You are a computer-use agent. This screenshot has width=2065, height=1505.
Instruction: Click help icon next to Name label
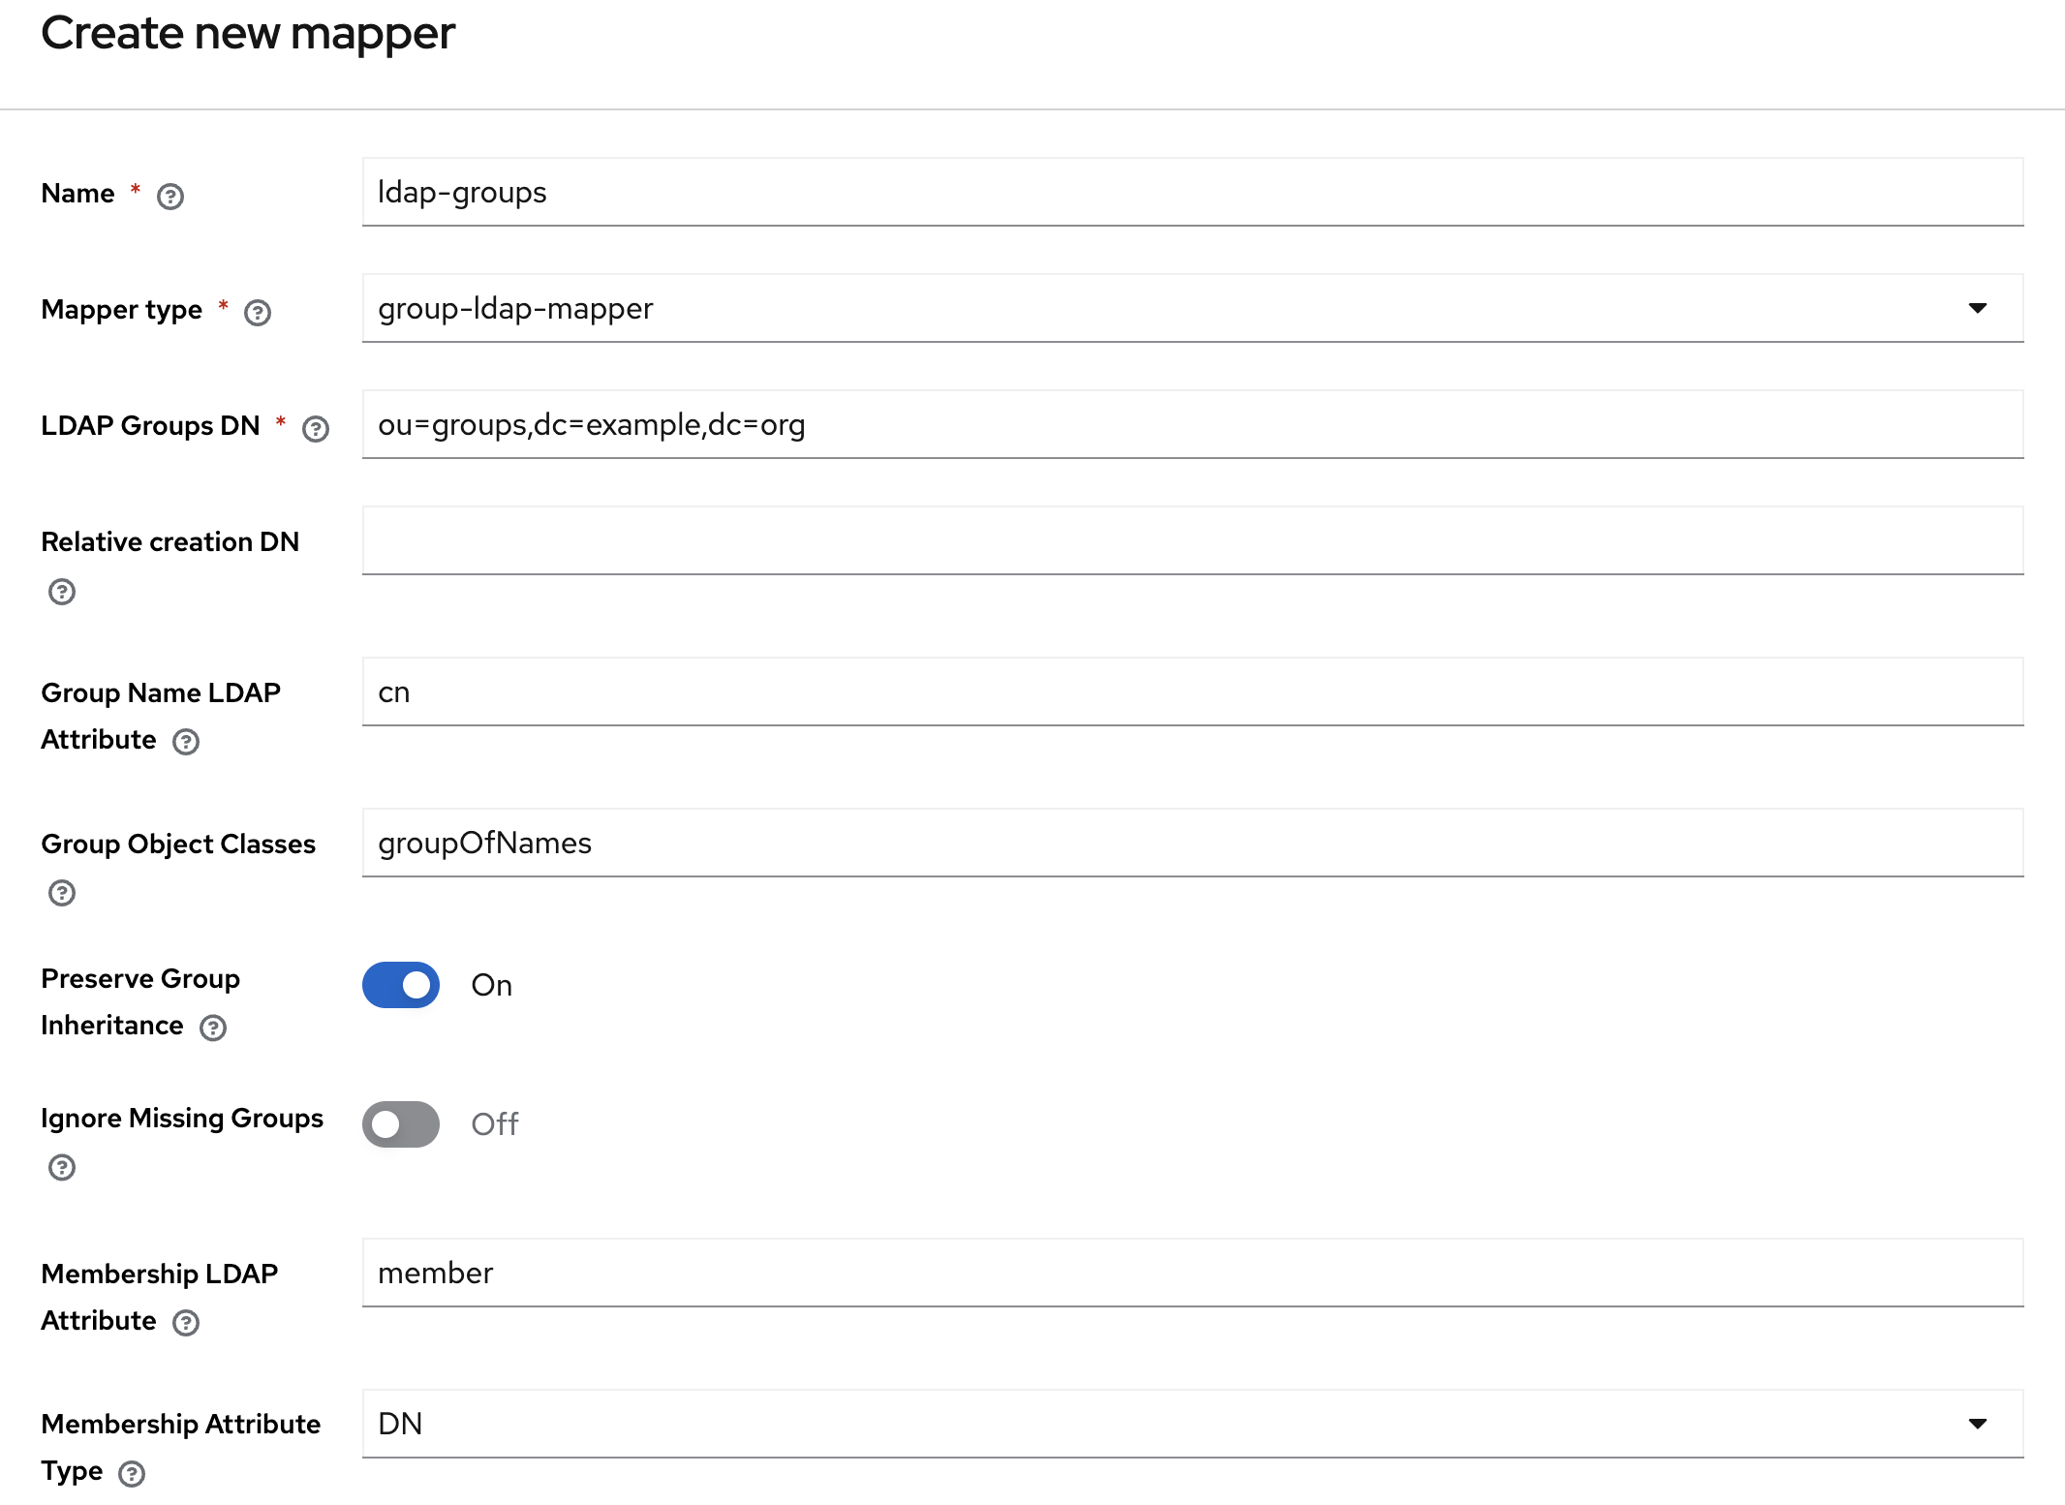(170, 196)
